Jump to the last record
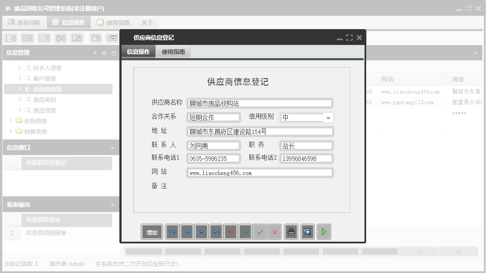The image size is (486, 273). pyautogui.click(x=216, y=231)
